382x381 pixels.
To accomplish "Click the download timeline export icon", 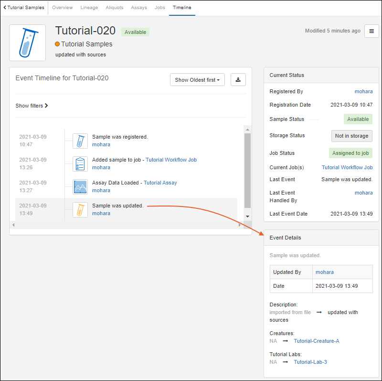I will point(238,80).
